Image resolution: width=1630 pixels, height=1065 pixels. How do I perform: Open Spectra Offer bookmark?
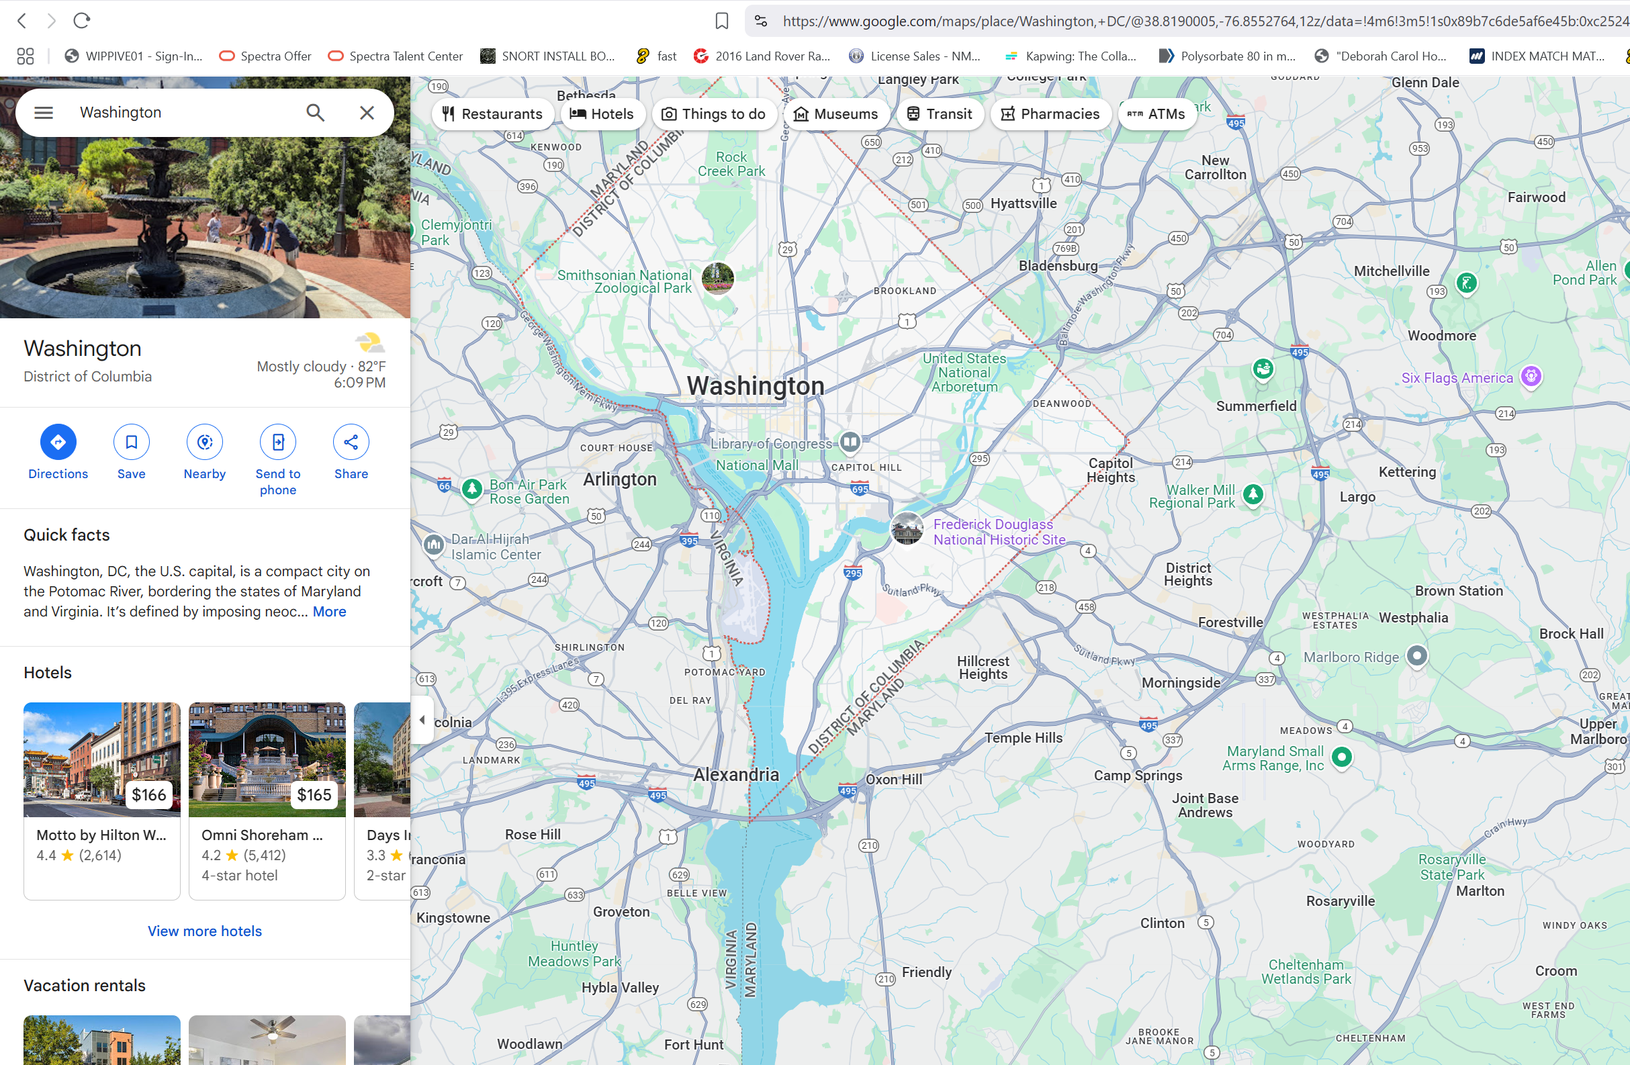[265, 56]
